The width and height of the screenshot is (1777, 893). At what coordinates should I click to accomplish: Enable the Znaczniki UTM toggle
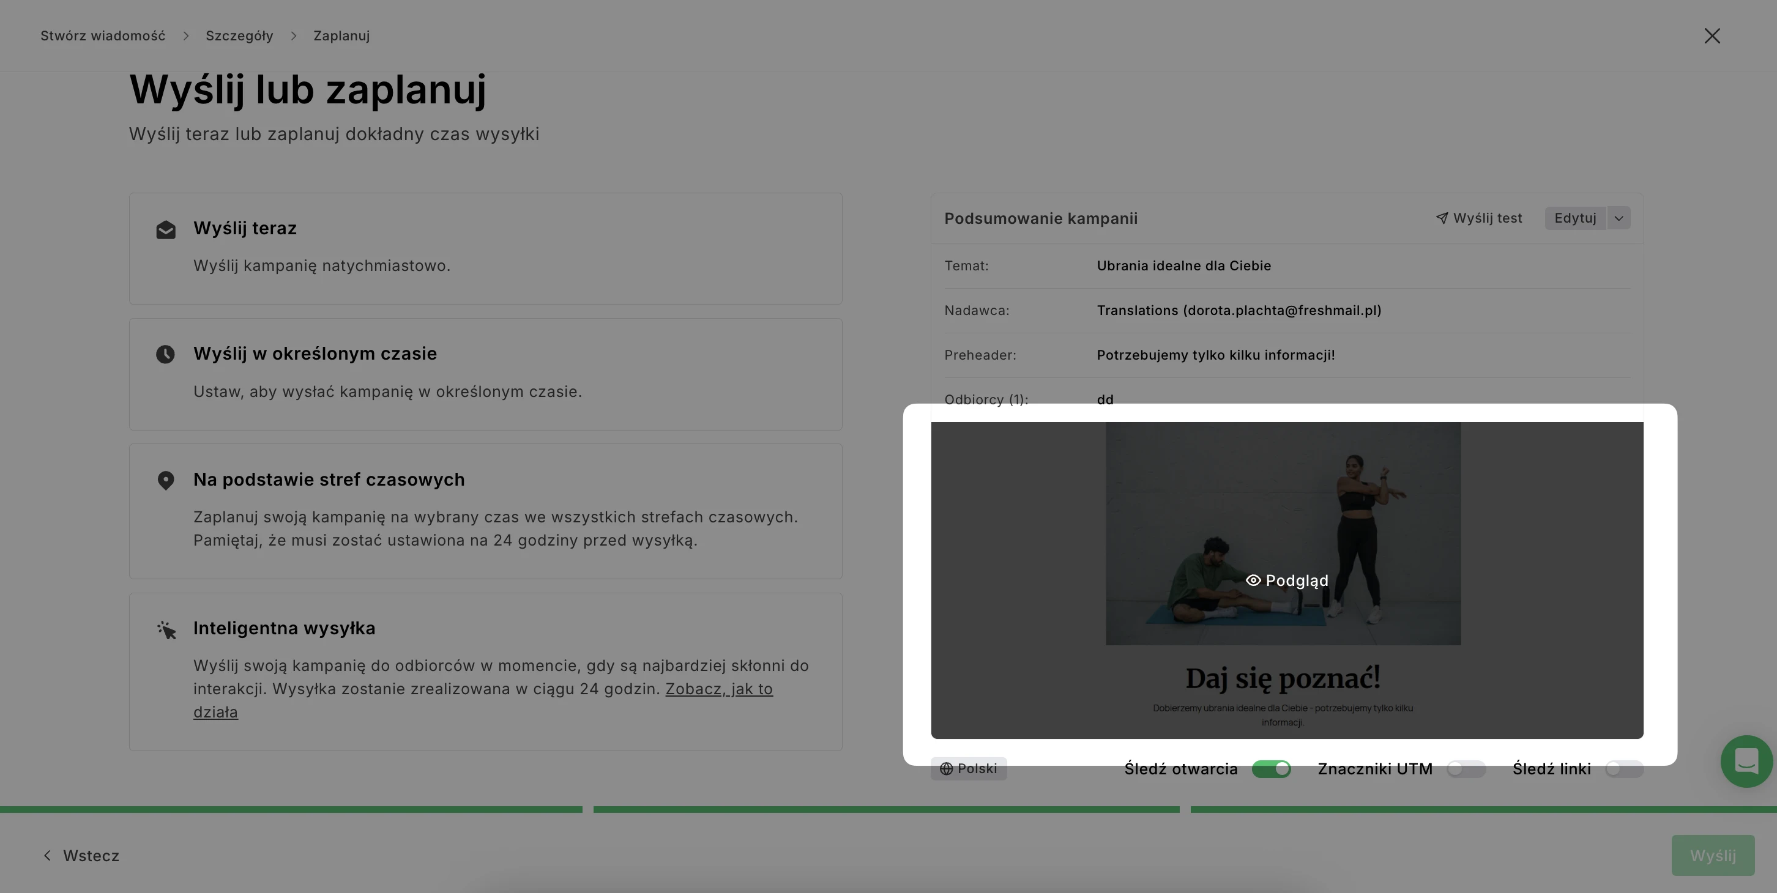point(1466,769)
